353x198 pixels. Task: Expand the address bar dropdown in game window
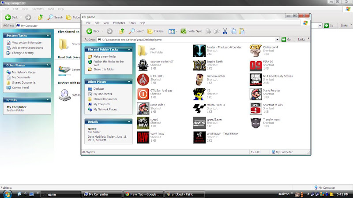[278, 40]
